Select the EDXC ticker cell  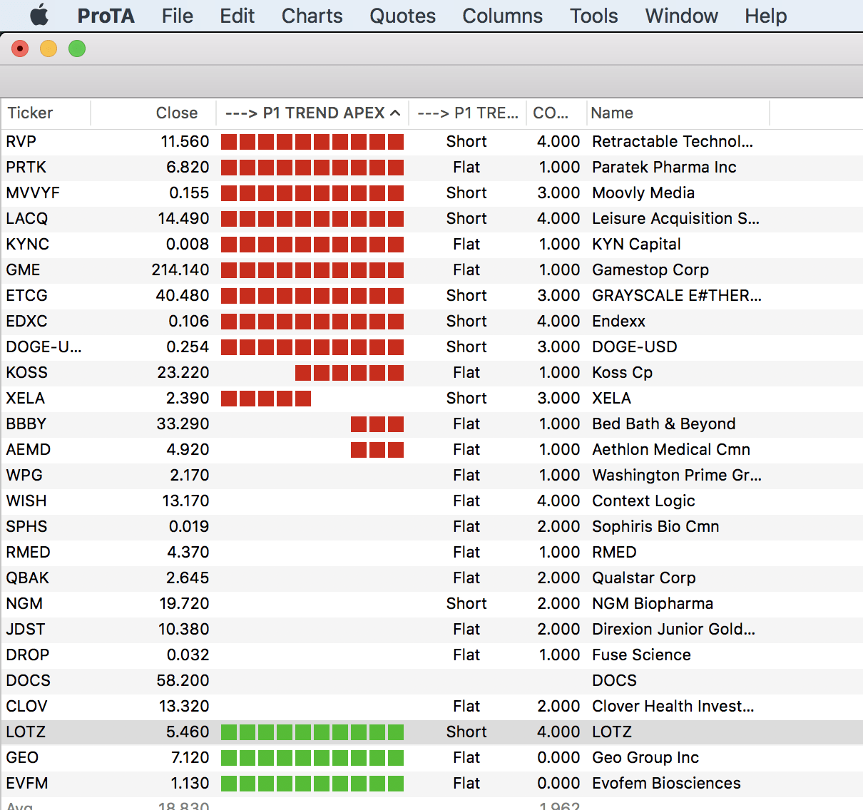26,321
